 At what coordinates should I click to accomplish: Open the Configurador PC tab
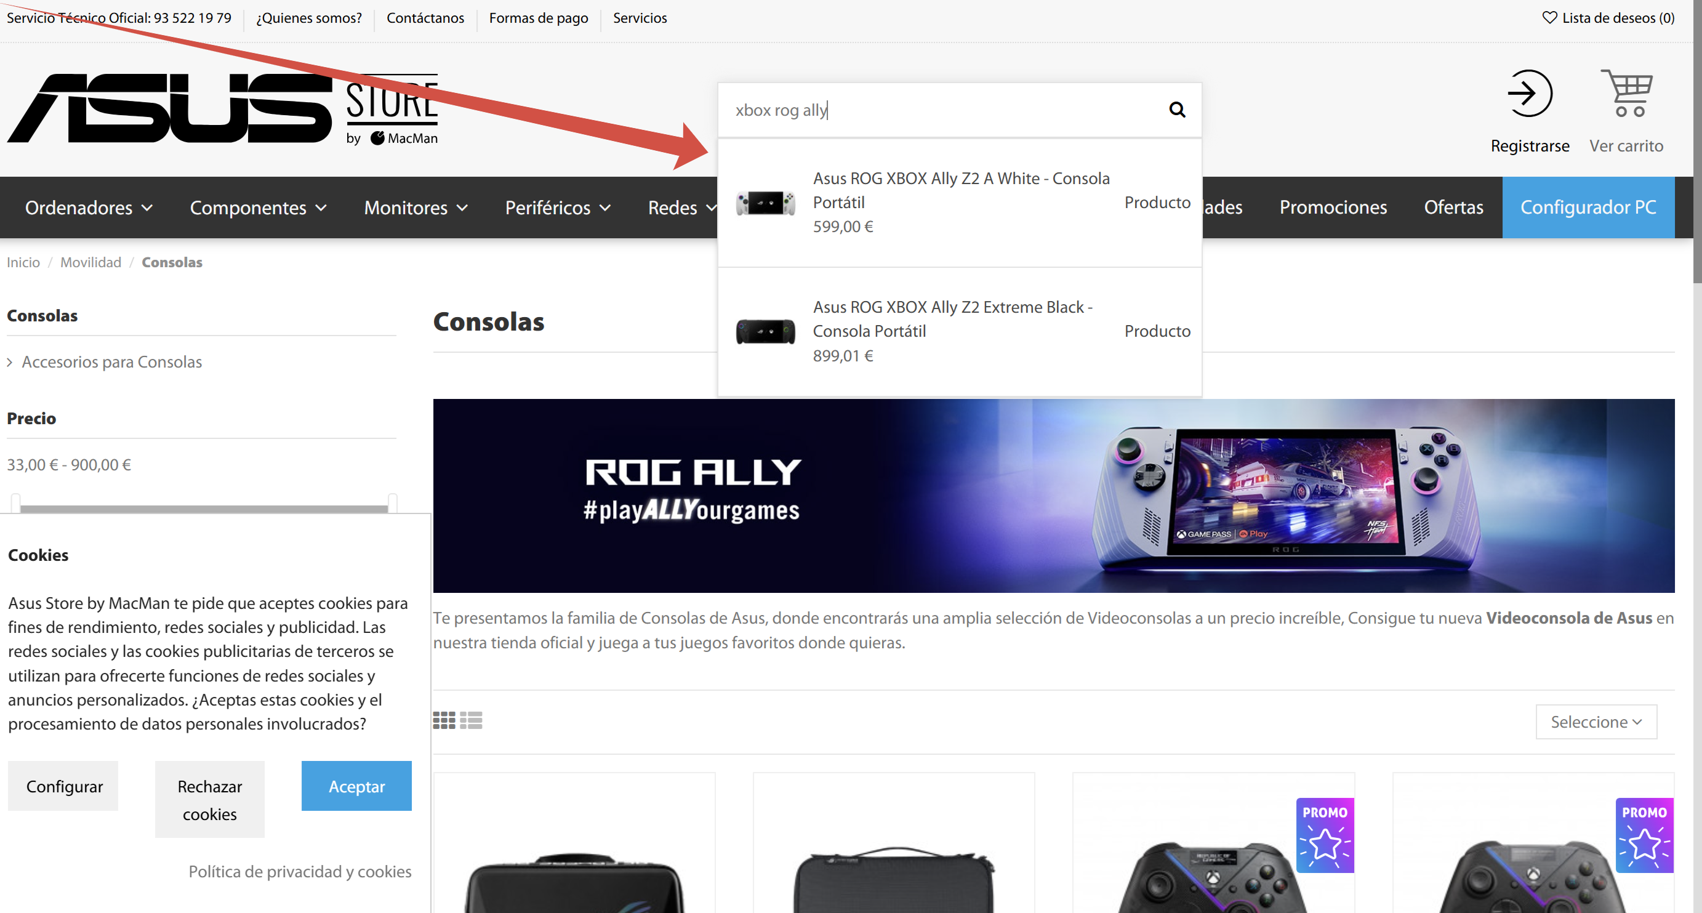tap(1588, 207)
